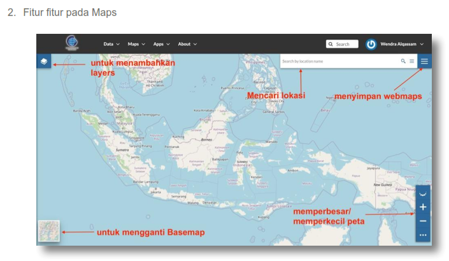Focus the 'Search by location name' field
This screenshot has width=449, height=261.
[338, 61]
